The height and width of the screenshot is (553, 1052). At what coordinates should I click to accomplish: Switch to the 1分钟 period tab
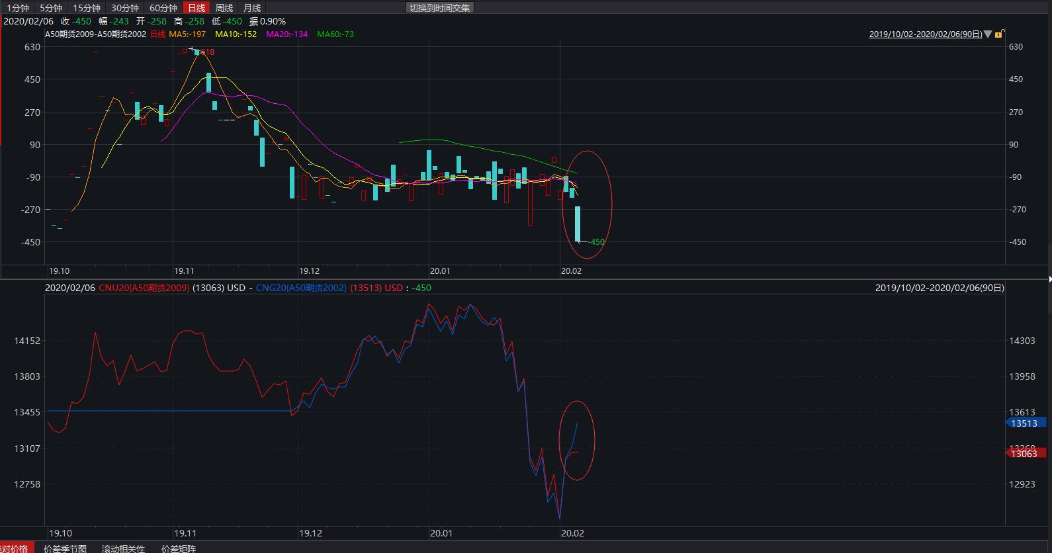(x=18, y=8)
